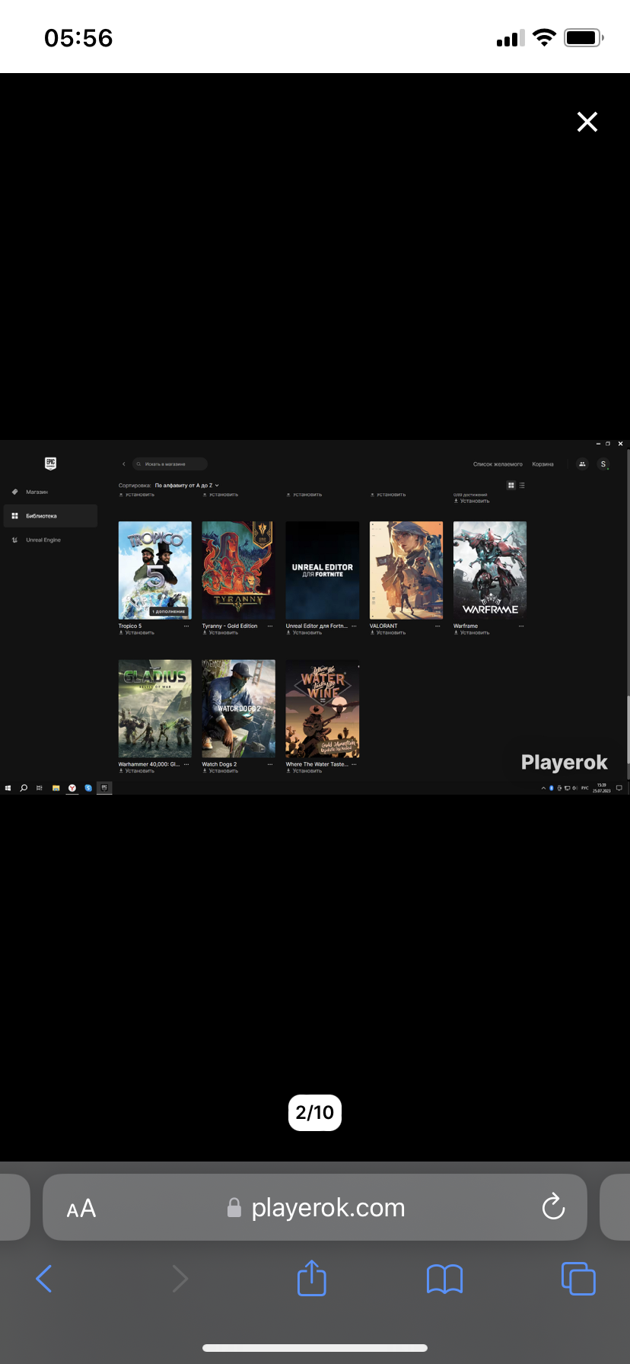630x1364 pixels.
Task: Open the S profile avatar
Action: 603,464
